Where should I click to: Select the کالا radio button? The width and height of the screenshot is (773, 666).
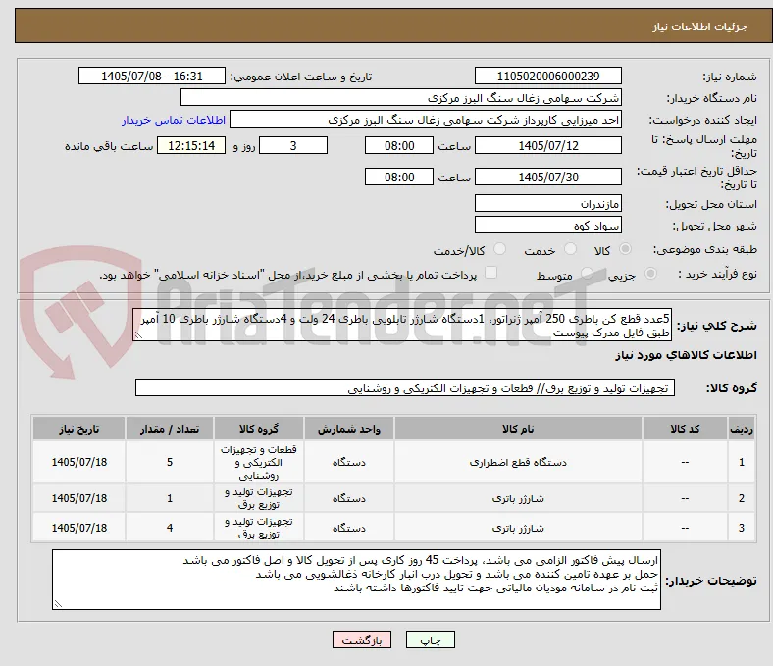[625, 249]
